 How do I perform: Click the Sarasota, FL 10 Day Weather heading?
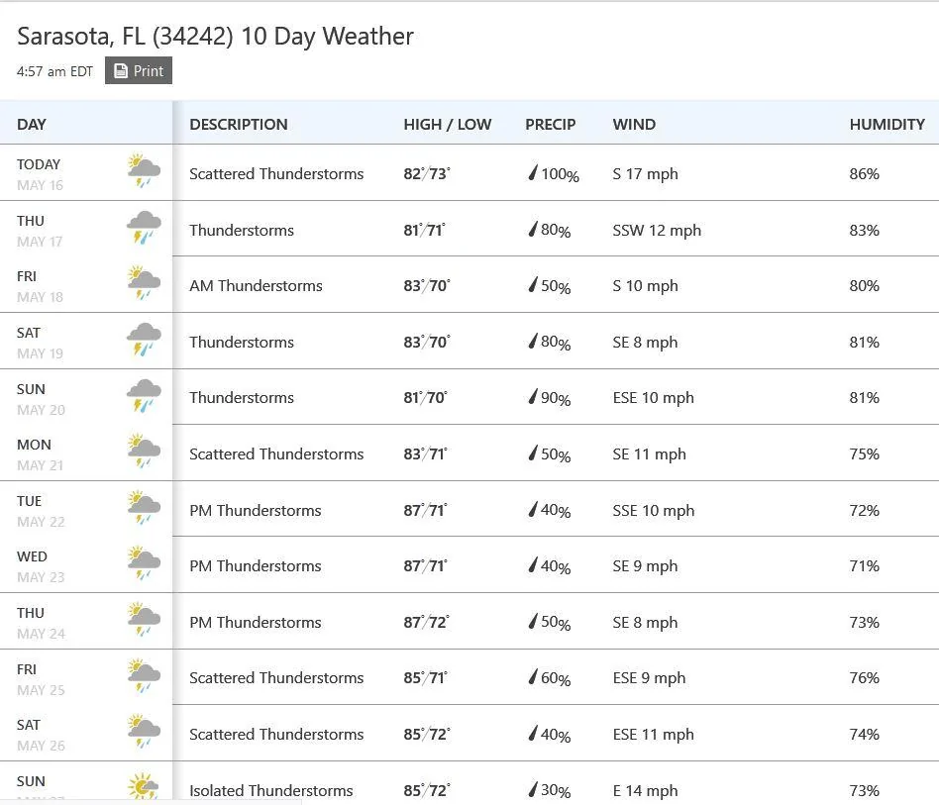tap(215, 37)
